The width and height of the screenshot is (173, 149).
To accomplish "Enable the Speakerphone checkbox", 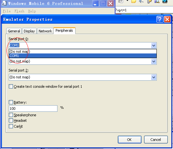I will tap(11, 115).
